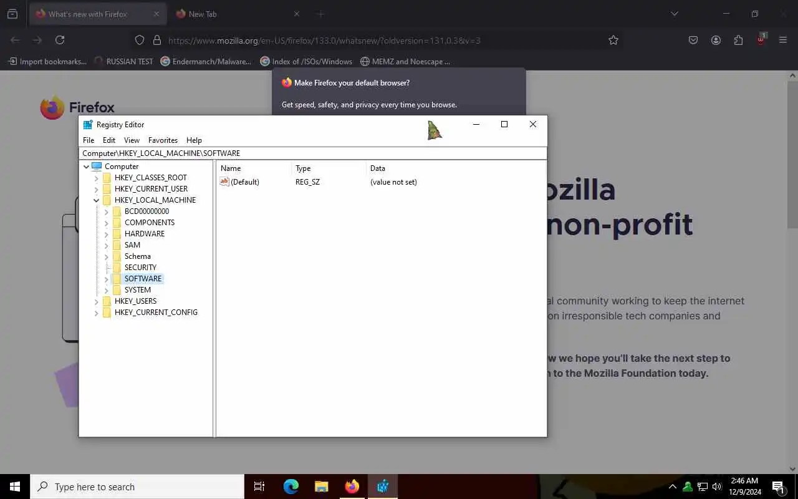The height and width of the screenshot is (499, 798).
Task: Switch to the New Tab tab in Firefox
Action: pos(237,14)
